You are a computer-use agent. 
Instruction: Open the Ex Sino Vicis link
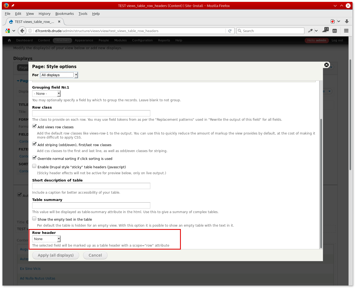(30, 268)
